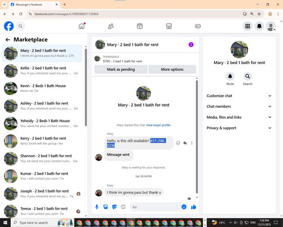React to Mary's message with emoji icon
Viewport: 283px width, 227px height.
178,143
